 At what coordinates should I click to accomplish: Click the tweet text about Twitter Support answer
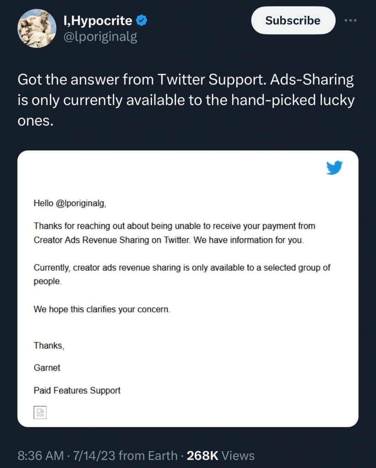click(x=186, y=100)
